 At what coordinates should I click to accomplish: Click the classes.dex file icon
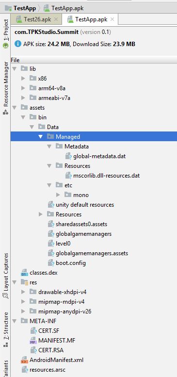click(x=24, y=273)
